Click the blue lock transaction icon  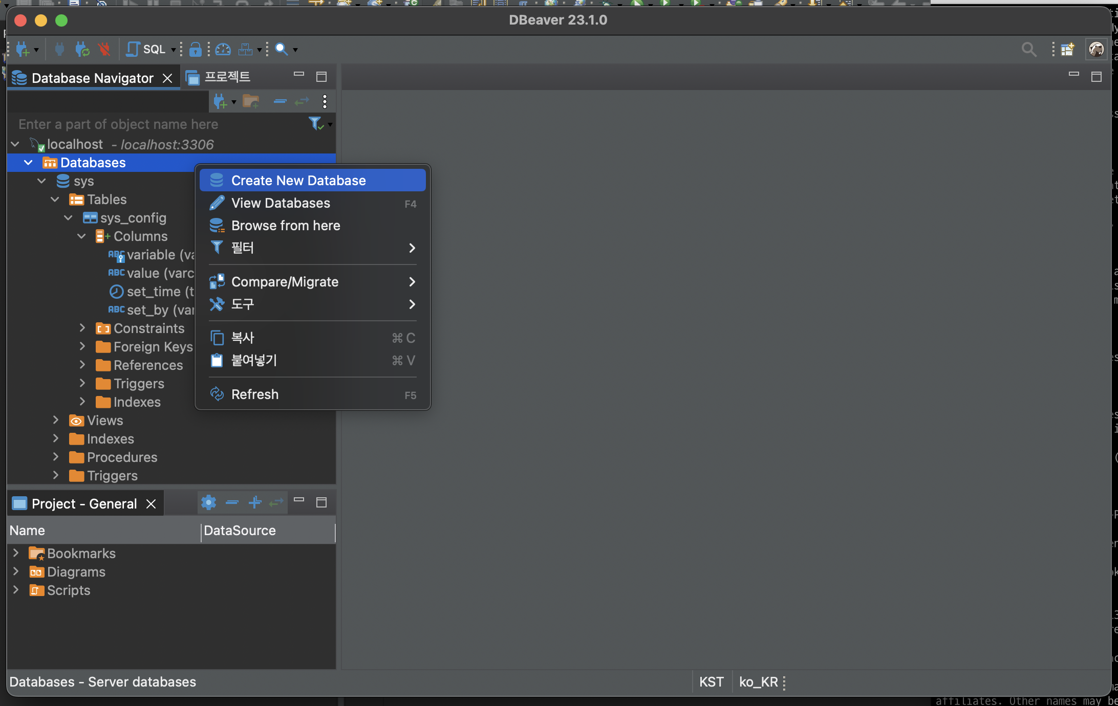pyautogui.click(x=195, y=49)
